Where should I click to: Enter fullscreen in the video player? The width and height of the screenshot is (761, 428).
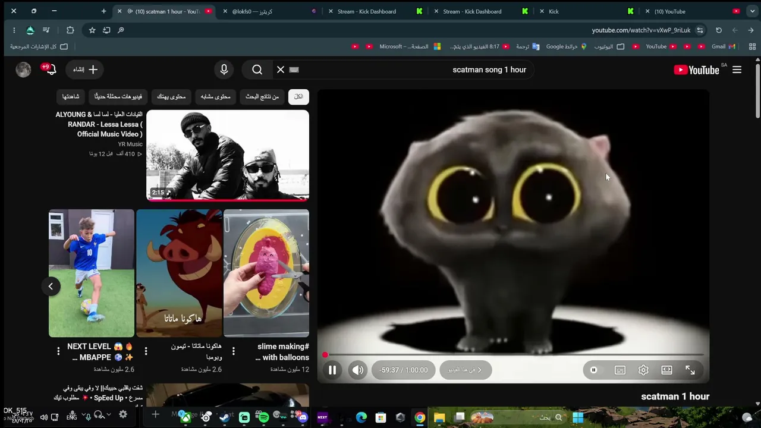tap(690, 370)
